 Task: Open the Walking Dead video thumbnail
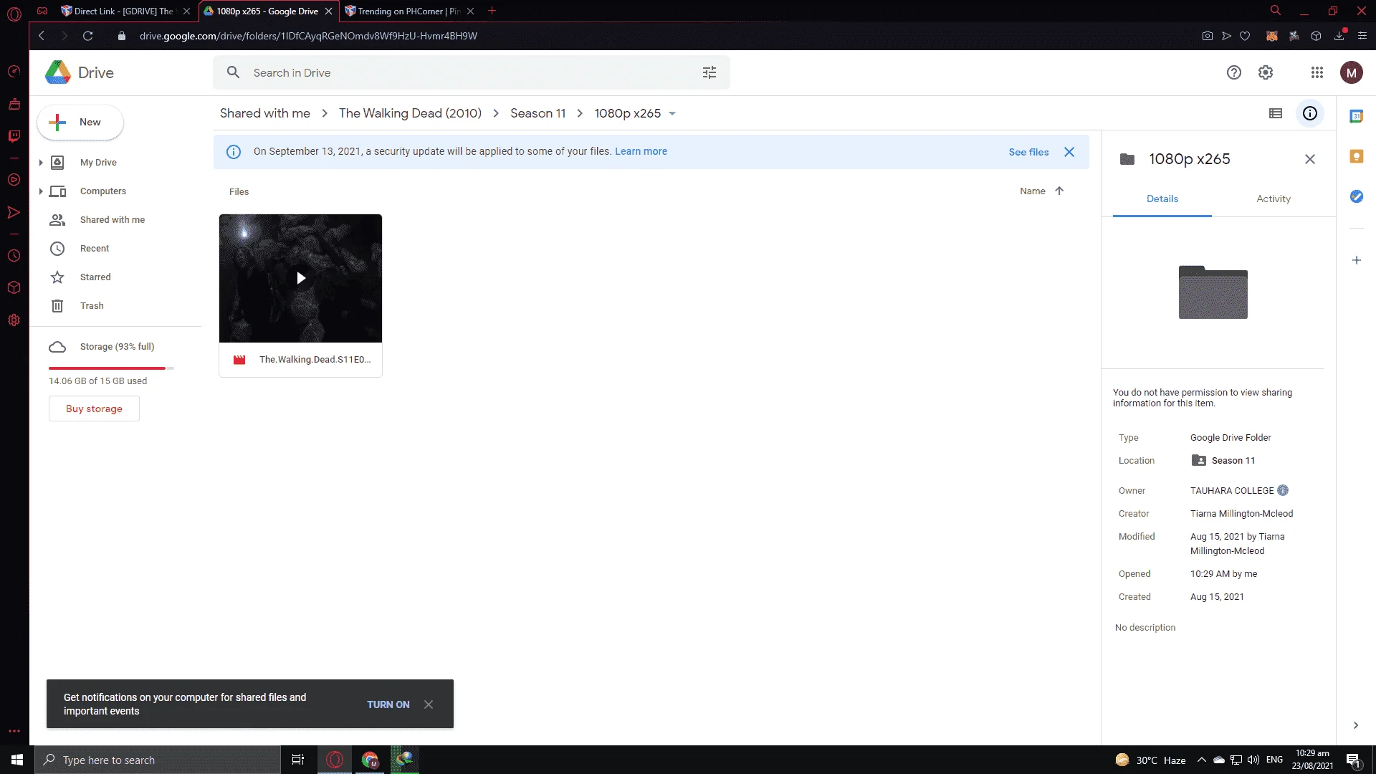click(300, 278)
